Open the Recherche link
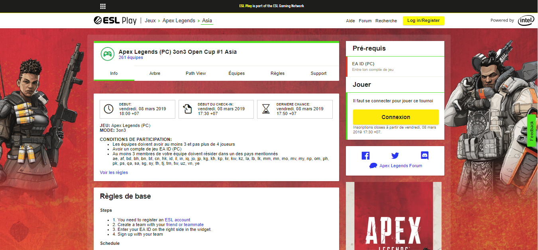538x250 pixels. tap(386, 21)
